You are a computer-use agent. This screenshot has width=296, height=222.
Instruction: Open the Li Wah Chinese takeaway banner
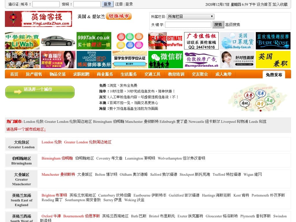(22, 41)
